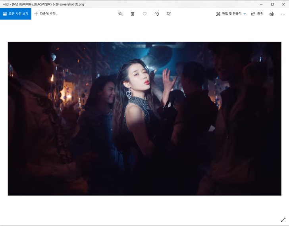This screenshot has height=226, width=289.
Task: Rotate the photo with rotate icon
Action: click(157, 14)
